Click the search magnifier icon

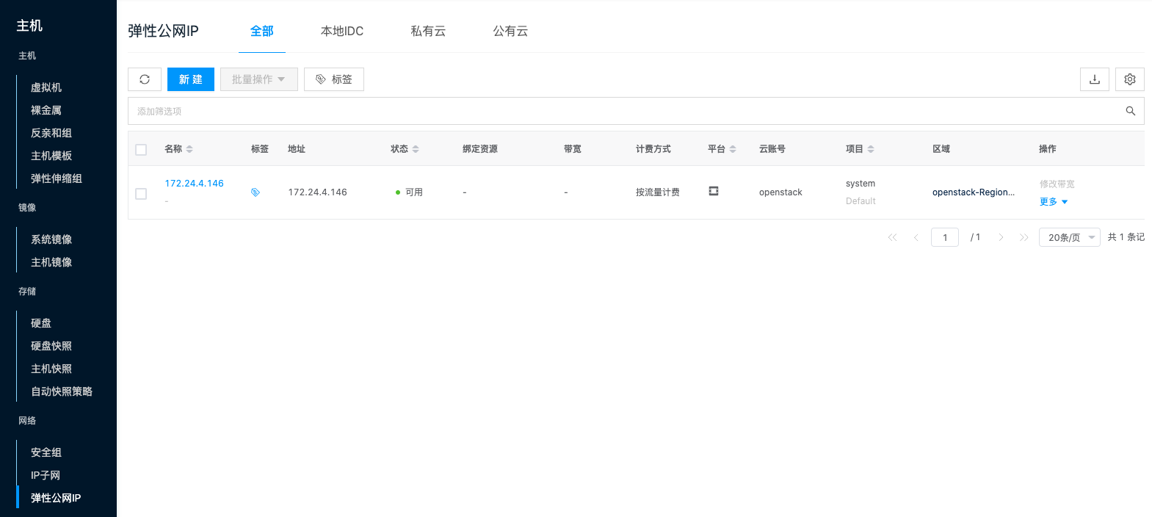[x=1130, y=111]
